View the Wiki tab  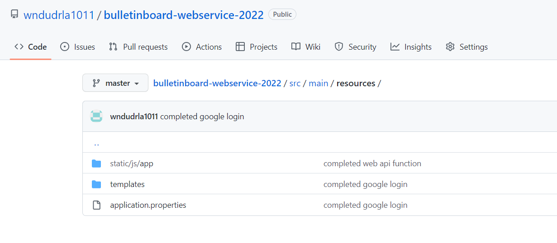point(306,47)
